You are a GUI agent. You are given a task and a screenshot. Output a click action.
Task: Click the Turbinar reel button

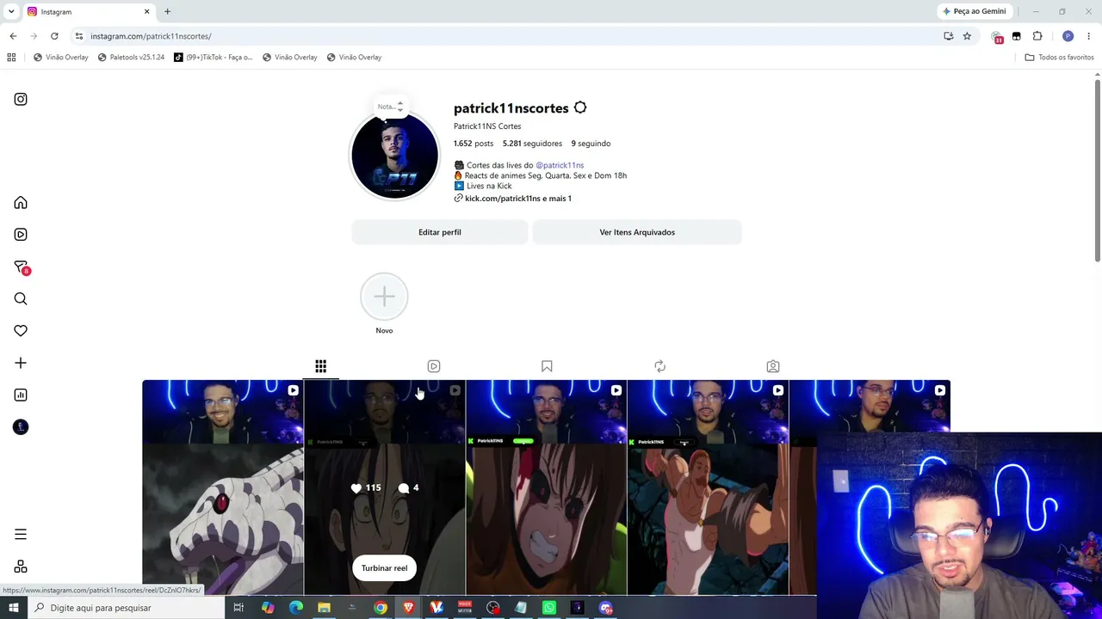[384, 568]
